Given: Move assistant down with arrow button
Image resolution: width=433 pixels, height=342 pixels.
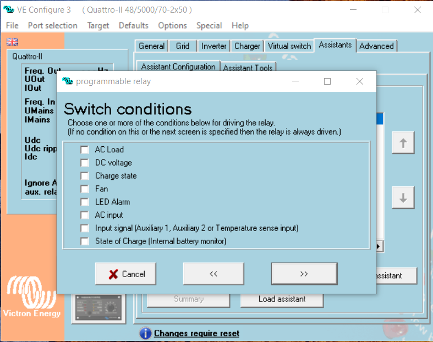Looking at the screenshot, I should [x=403, y=197].
